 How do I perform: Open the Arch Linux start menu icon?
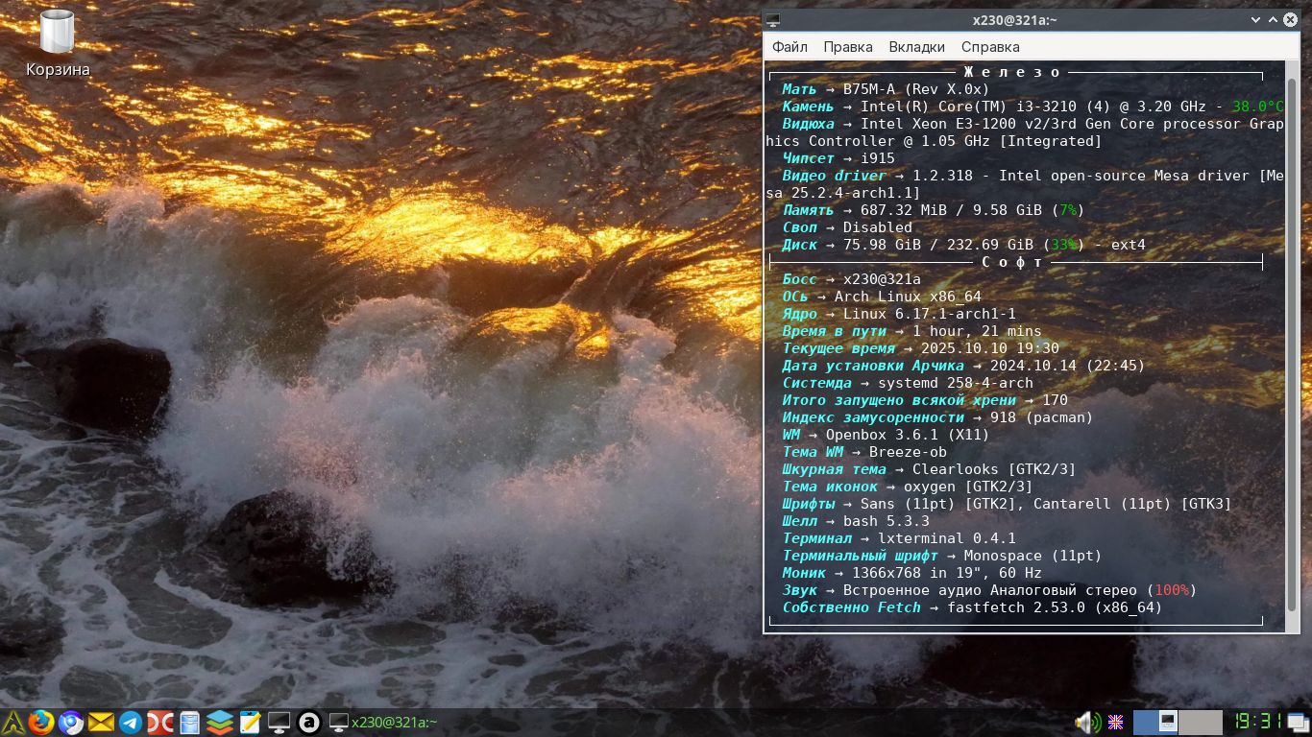(x=12, y=723)
